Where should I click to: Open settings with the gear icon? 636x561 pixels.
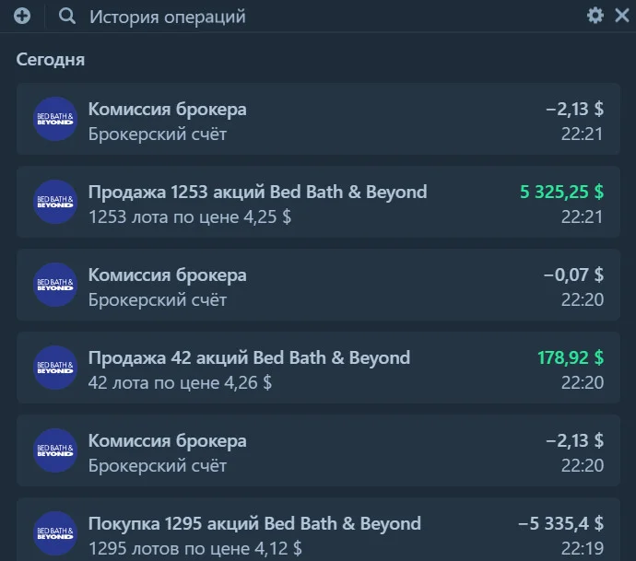pos(595,16)
